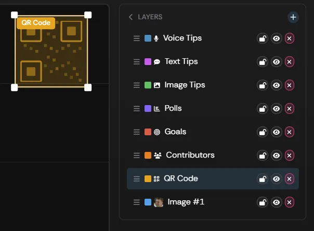
Task: Click the microphone icon of Voice Tips
Action: (x=156, y=38)
